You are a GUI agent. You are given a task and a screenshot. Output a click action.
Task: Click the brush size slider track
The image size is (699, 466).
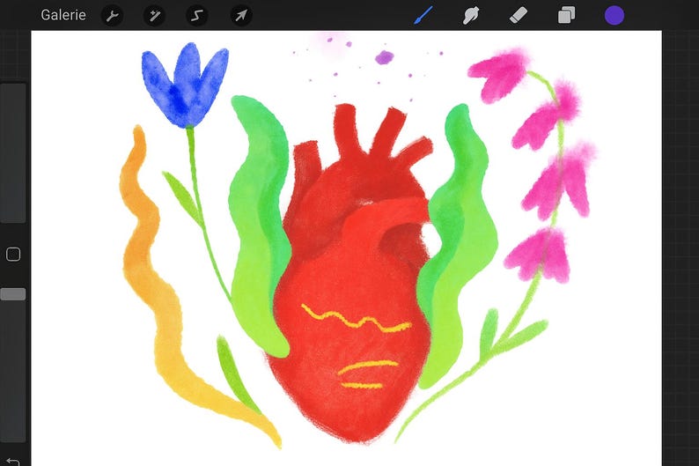pos(13,152)
